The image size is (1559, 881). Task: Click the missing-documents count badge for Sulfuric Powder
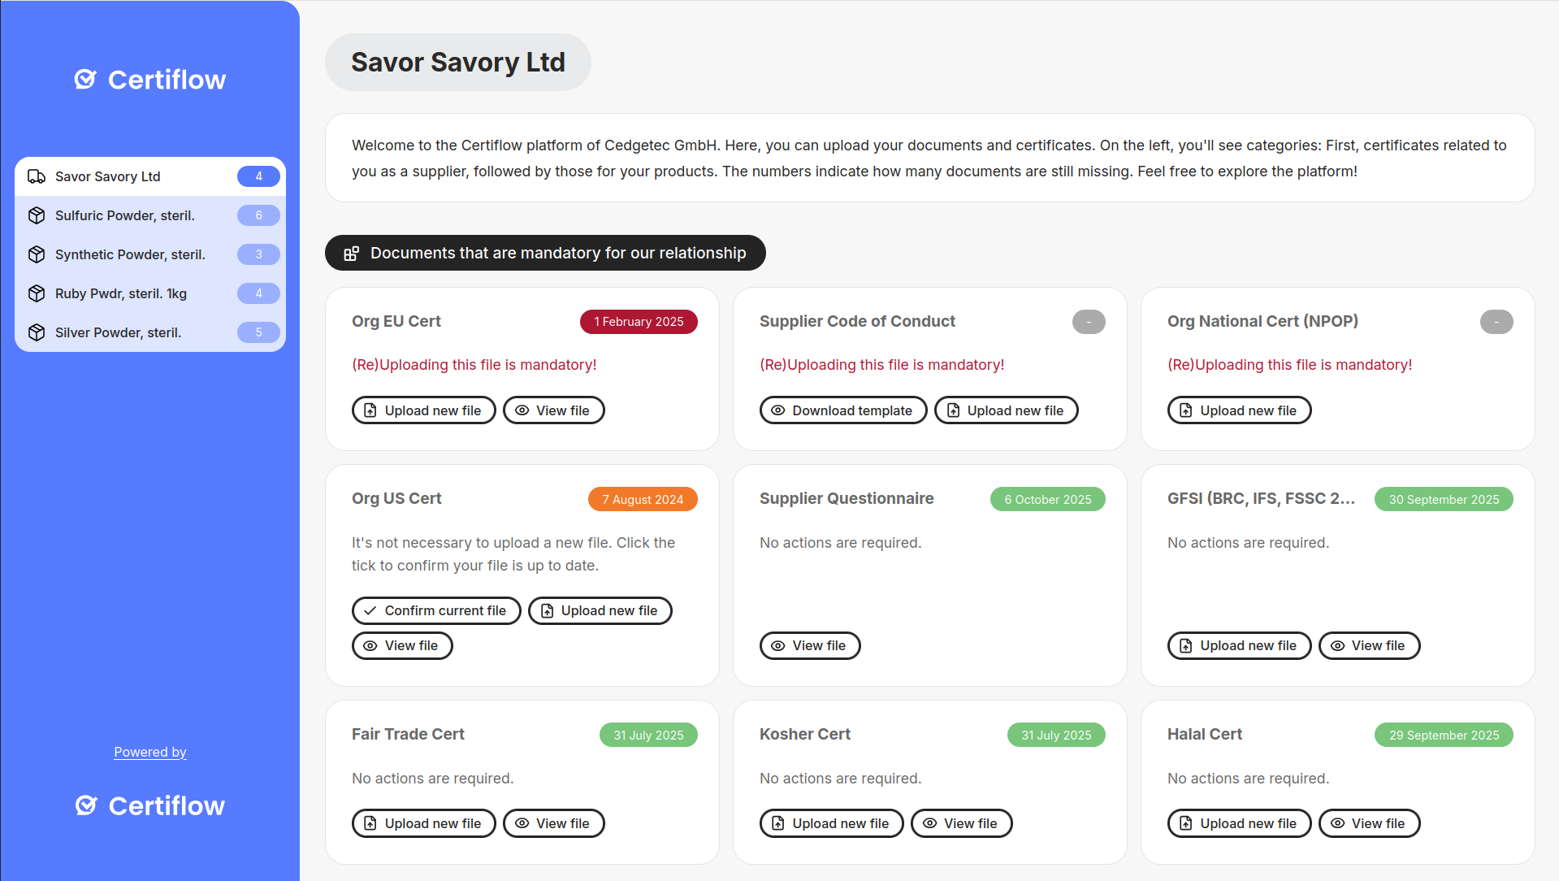pyautogui.click(x=258, y=215)
